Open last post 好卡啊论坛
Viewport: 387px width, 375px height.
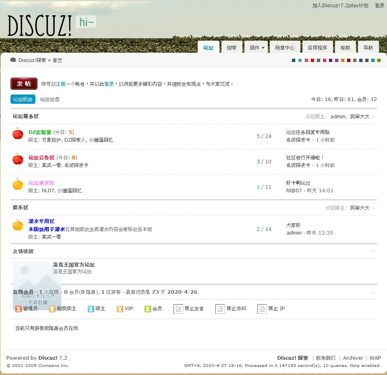[x=298, y=183]
